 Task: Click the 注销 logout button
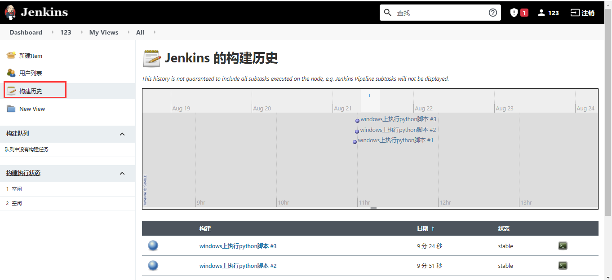tap(583, 13)
